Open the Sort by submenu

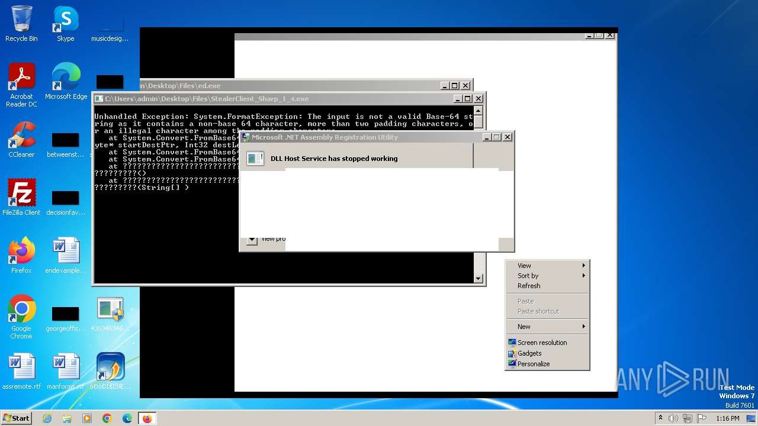547,276
